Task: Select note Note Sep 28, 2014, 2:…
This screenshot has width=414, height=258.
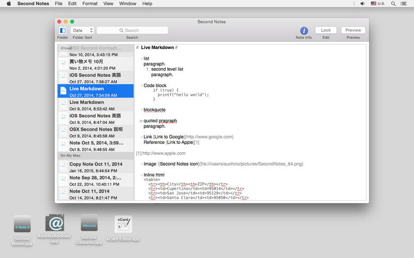Action: click(x=96, y=181)
